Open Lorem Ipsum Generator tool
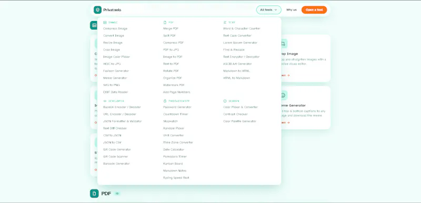The image size is (421, 203). click(240, 43)
